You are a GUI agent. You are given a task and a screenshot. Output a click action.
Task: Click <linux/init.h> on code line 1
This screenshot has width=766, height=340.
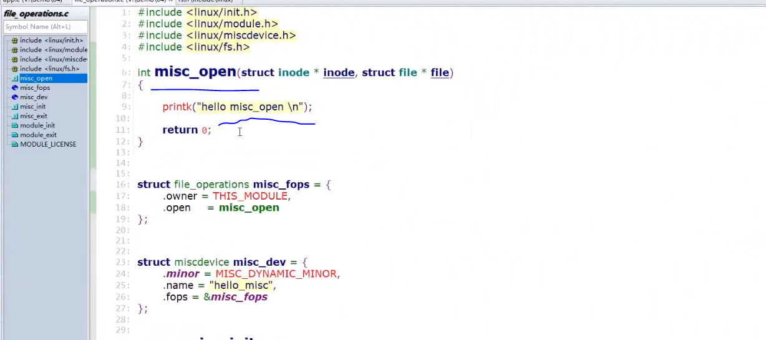(x=221, y=12)
